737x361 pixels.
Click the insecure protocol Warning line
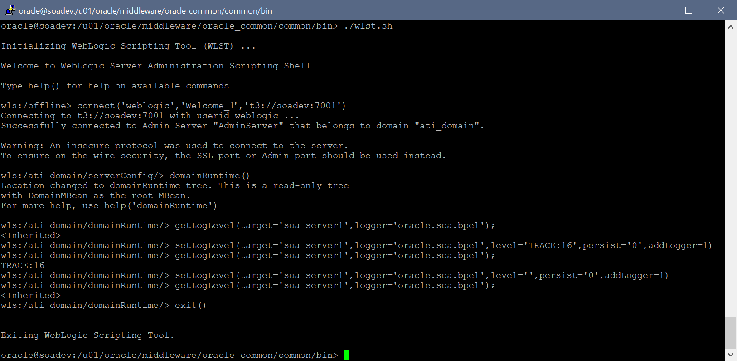pos(175,146)
